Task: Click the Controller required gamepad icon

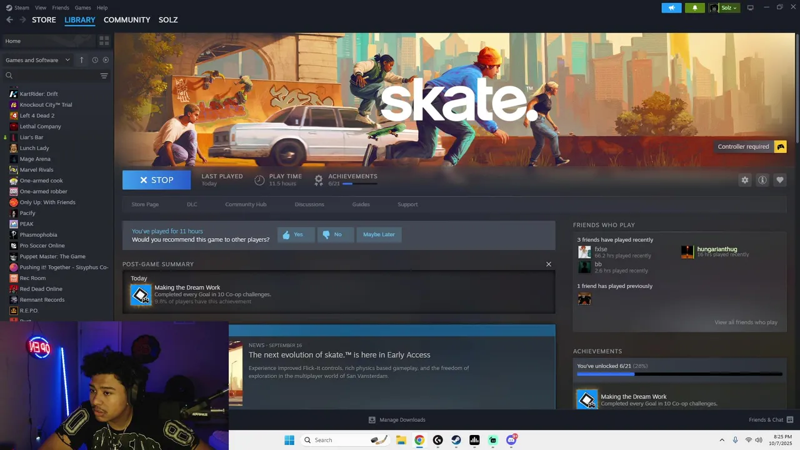Action: (x=781, y=147)
